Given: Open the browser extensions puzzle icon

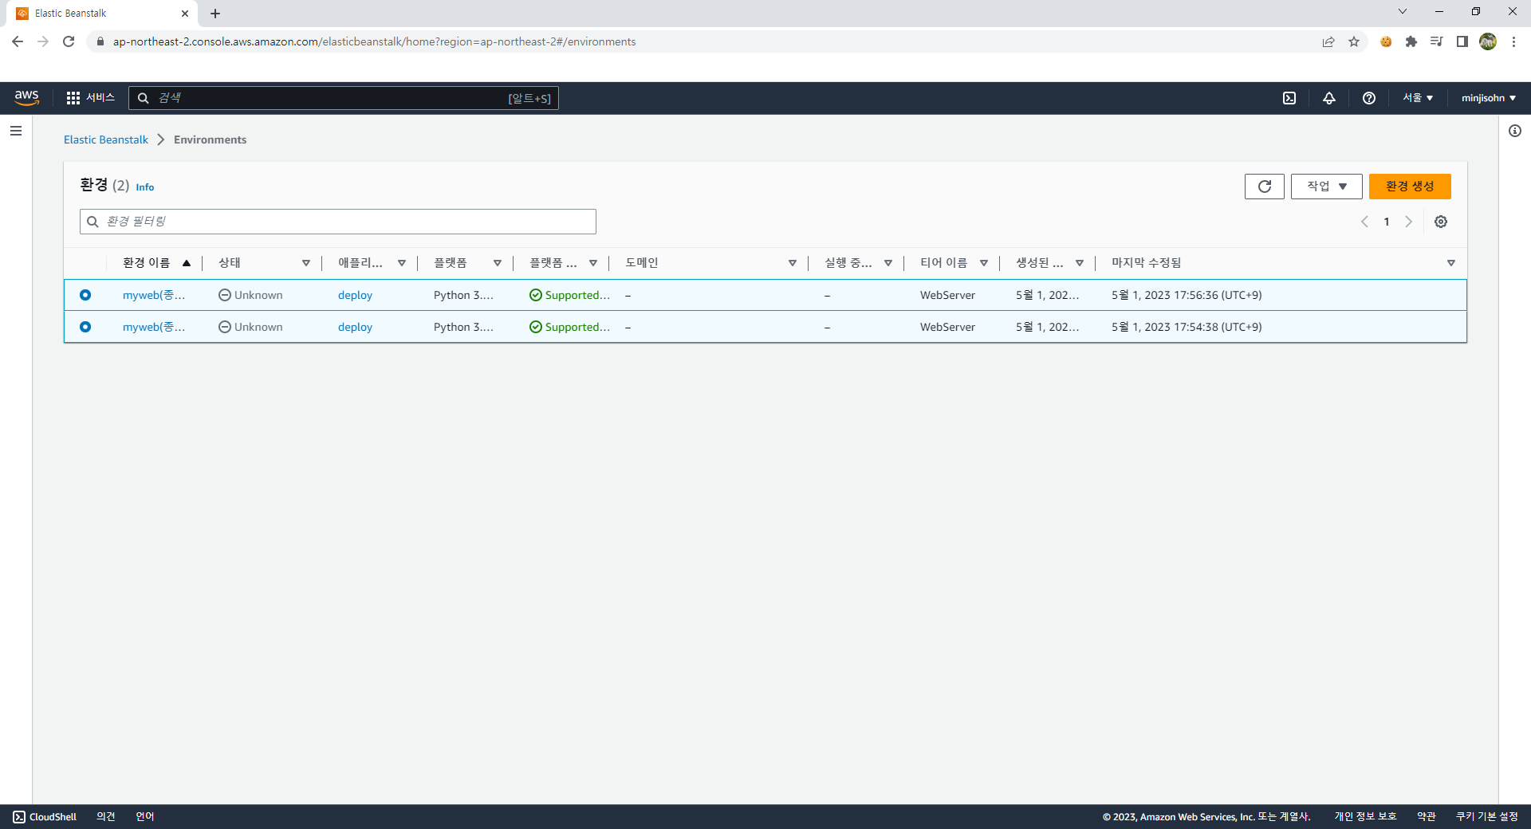Looking at the screenshot, I should click(x=1411, y=41).
